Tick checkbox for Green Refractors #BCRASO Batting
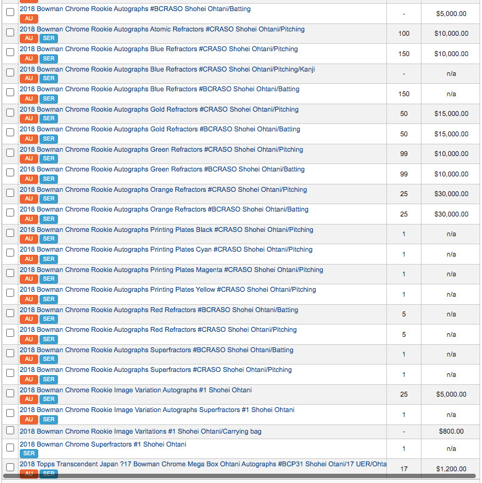 click(10, 173)
